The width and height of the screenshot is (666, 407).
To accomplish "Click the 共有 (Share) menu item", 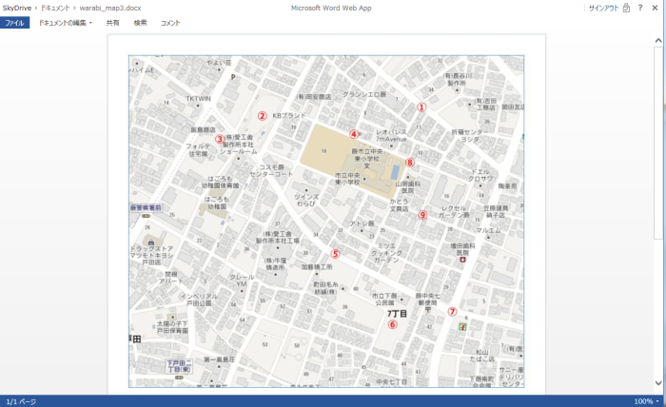I will [112, 22].
